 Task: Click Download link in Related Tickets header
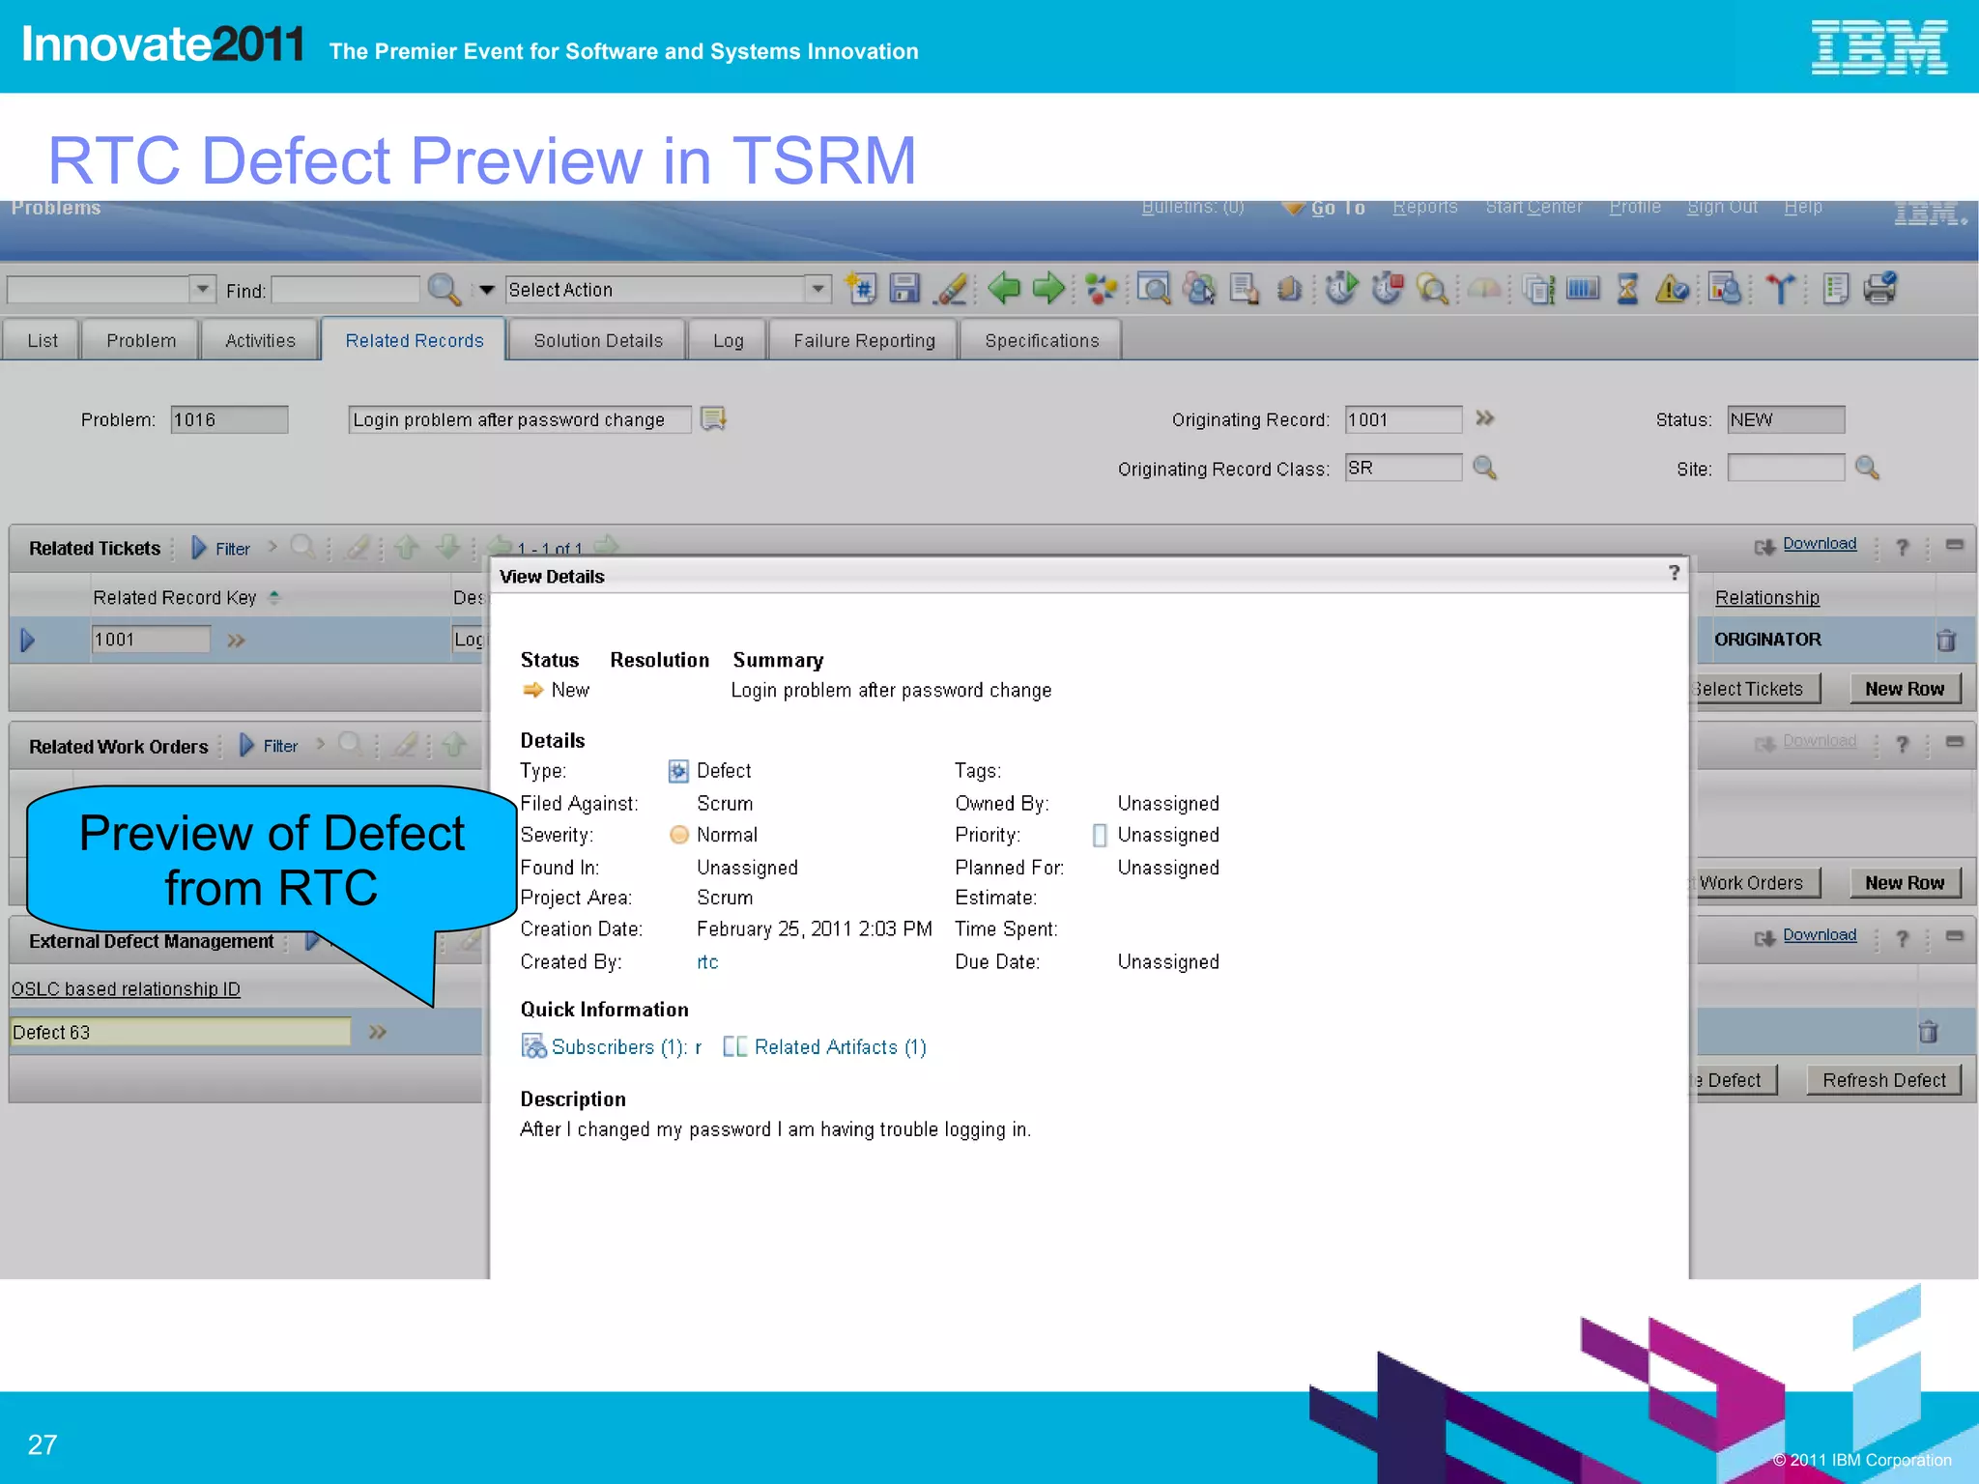1819,543
